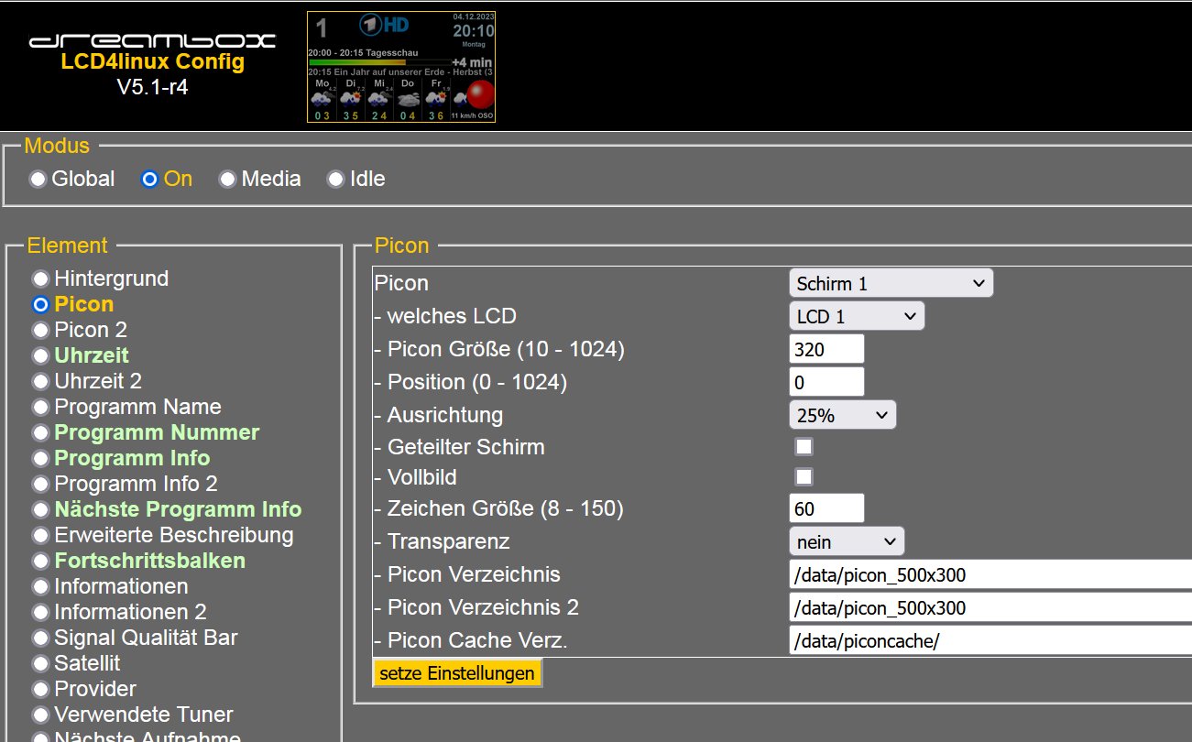Image resolution: width=1192 pixels, height=742 pixels.
Task: Select Hintergrund in the Element list
Action: (x=40, y=278)
